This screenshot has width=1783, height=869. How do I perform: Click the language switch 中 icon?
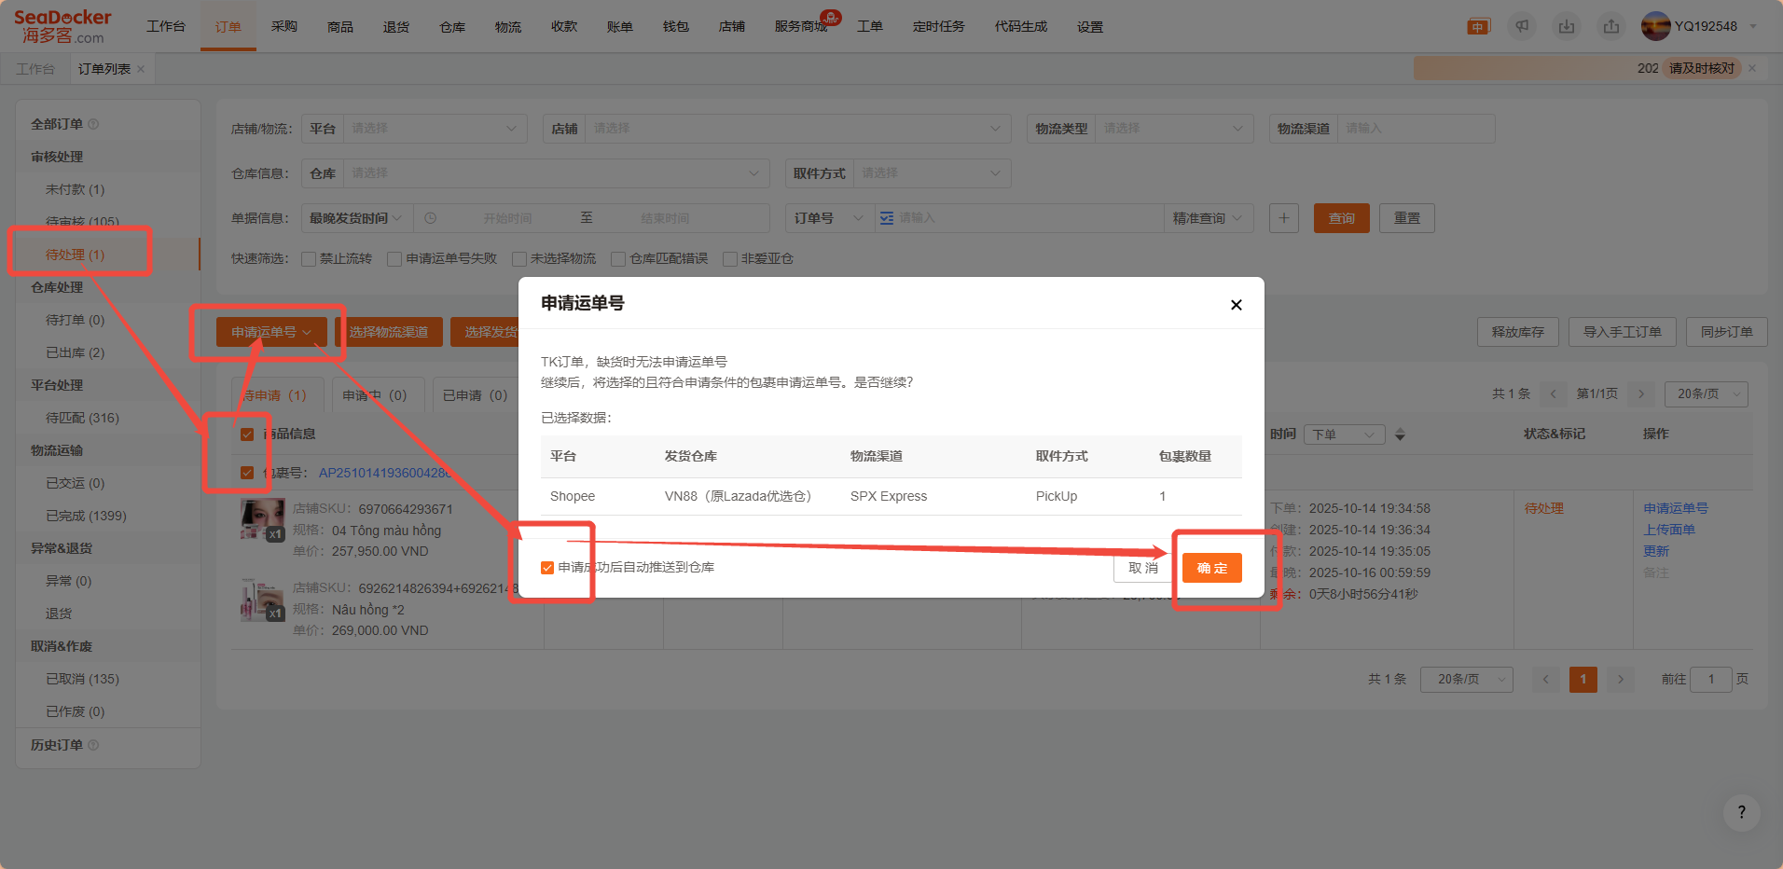point(1478,26)
